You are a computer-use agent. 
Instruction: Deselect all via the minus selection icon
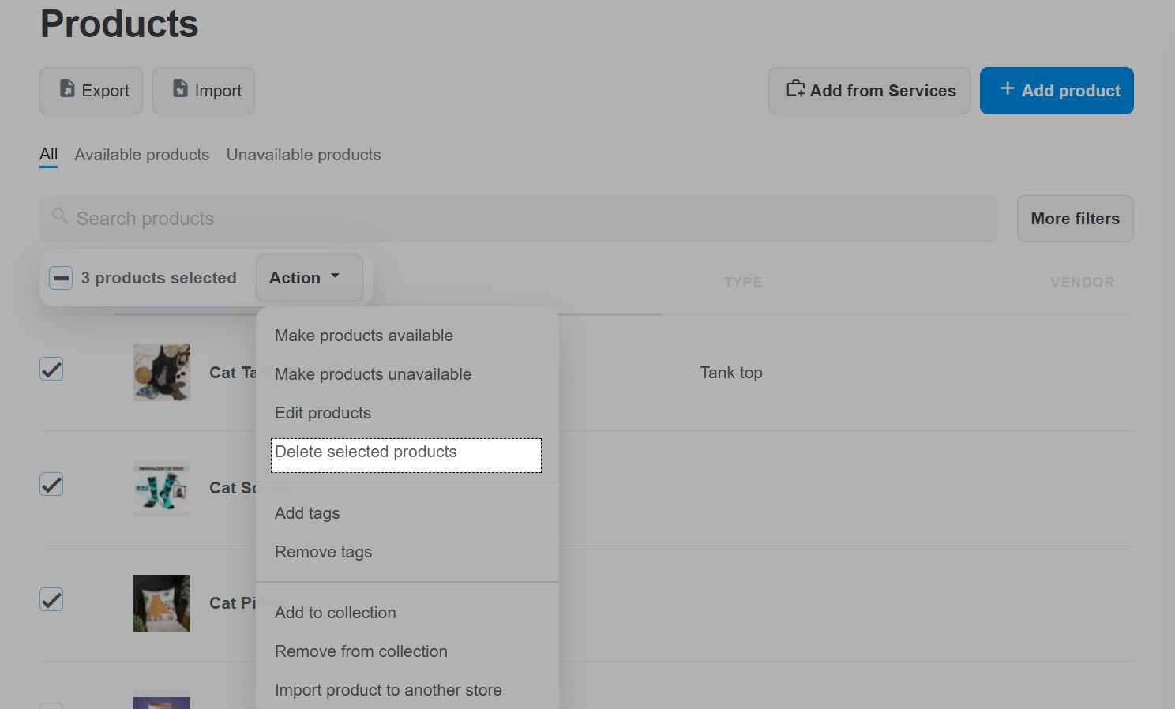pyautogui.click(x=61, y=278)
